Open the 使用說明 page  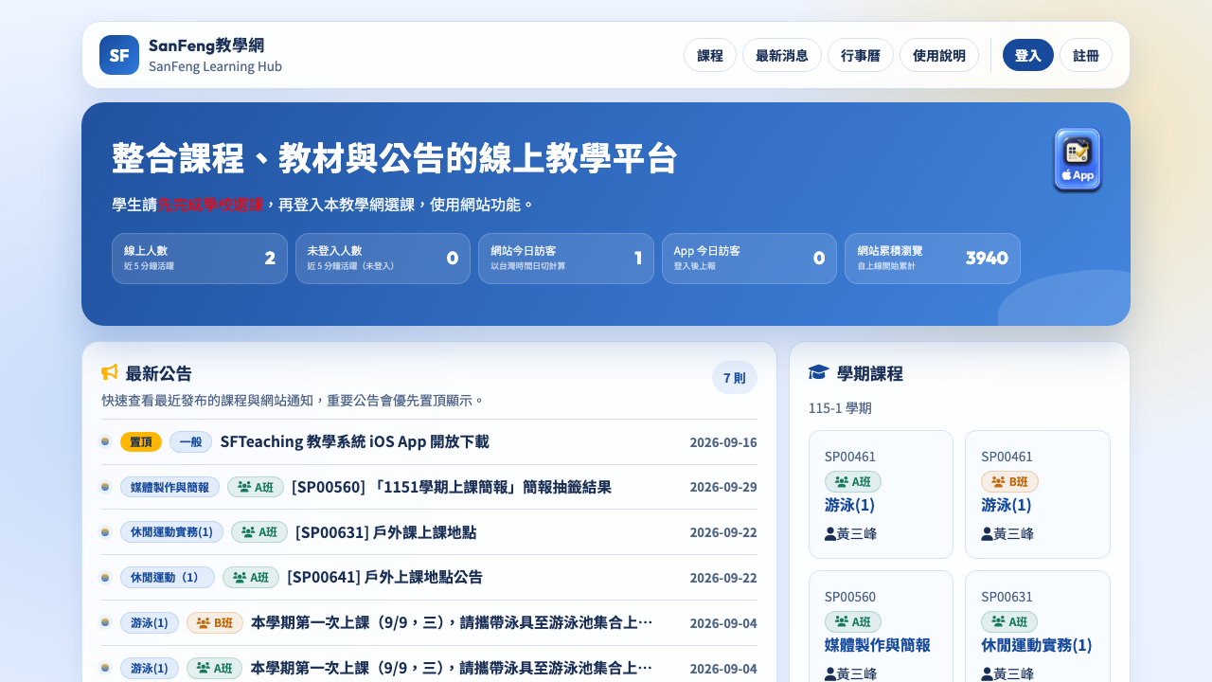939,55
